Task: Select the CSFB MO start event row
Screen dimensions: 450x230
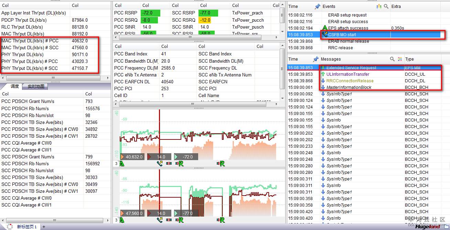Action: coord(364,34)
